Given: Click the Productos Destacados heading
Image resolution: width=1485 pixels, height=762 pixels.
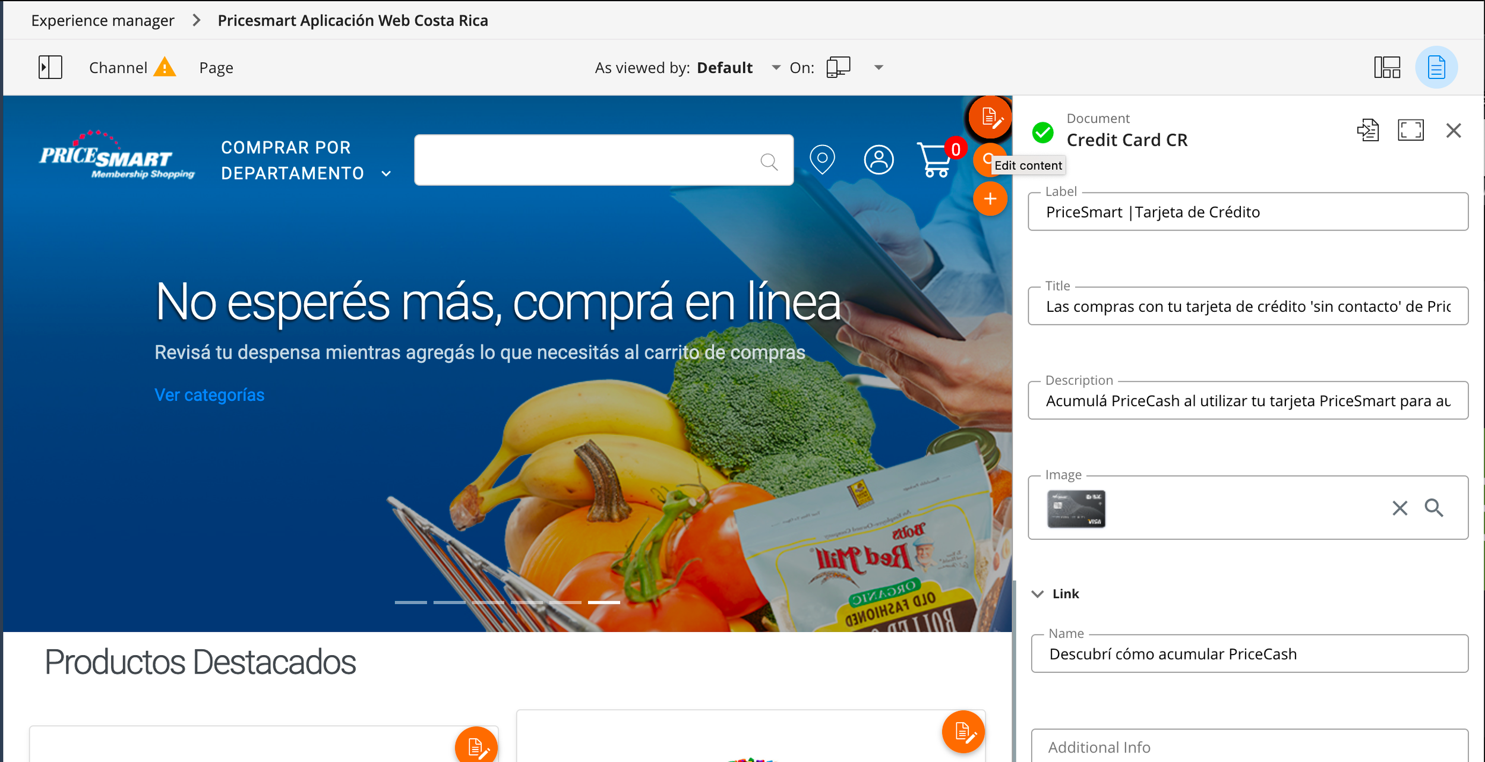Looking at the screenshot, I should tap(201, 662).
